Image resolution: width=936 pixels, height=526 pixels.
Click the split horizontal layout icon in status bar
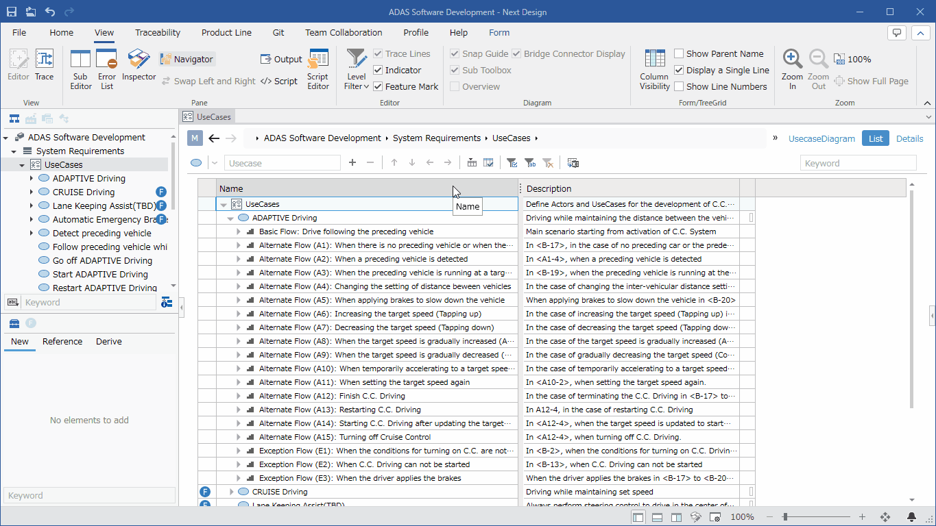pyautogui.click(x=657, y=517)
